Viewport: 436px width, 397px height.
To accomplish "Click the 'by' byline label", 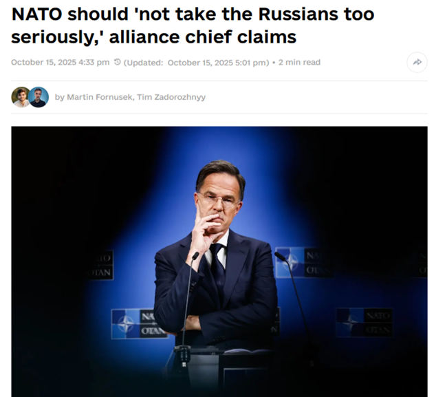I will pyautogui.click(x=60, y=98).
